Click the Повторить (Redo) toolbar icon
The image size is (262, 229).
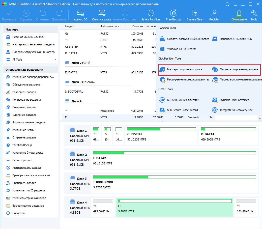tap(59, 16)
